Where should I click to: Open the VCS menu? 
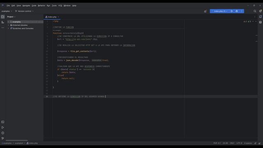pyautogui.click(x=60, y=5)
